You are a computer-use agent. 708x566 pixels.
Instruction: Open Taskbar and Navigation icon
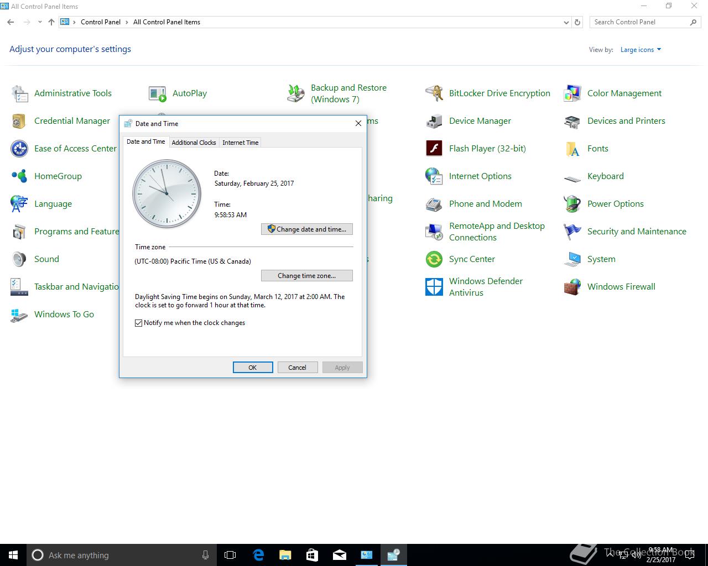tap(19, 287)
